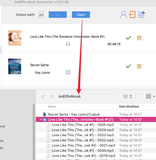Open the apps grid icon with diamond
This screenshot has height=160, width=156.
tap(141, 14)
